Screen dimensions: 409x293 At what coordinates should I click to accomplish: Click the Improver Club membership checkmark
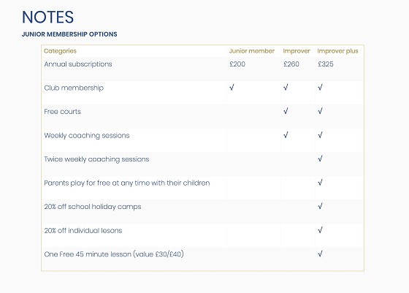[x=286, y=88]
